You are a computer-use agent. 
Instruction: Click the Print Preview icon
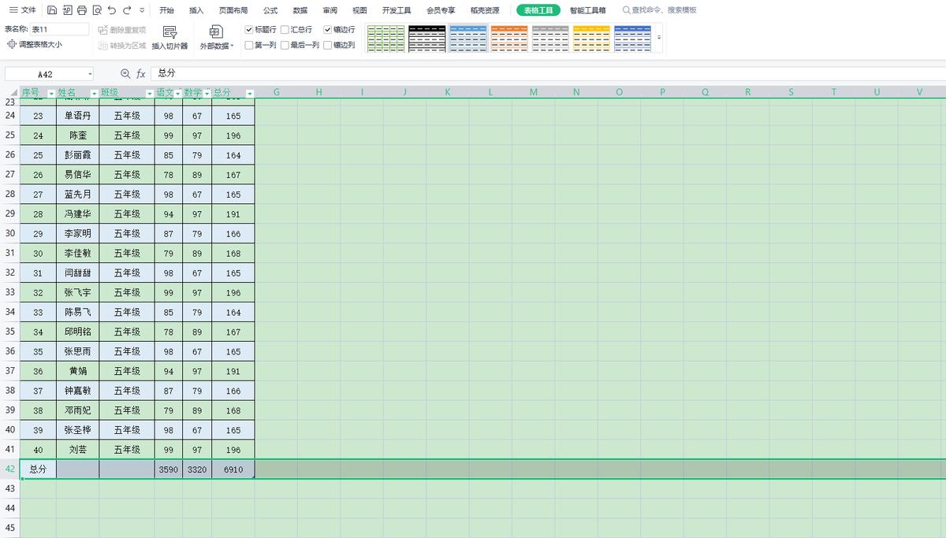(97, 10)
